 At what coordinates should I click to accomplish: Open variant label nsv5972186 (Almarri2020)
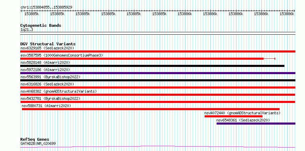(45, 70)
